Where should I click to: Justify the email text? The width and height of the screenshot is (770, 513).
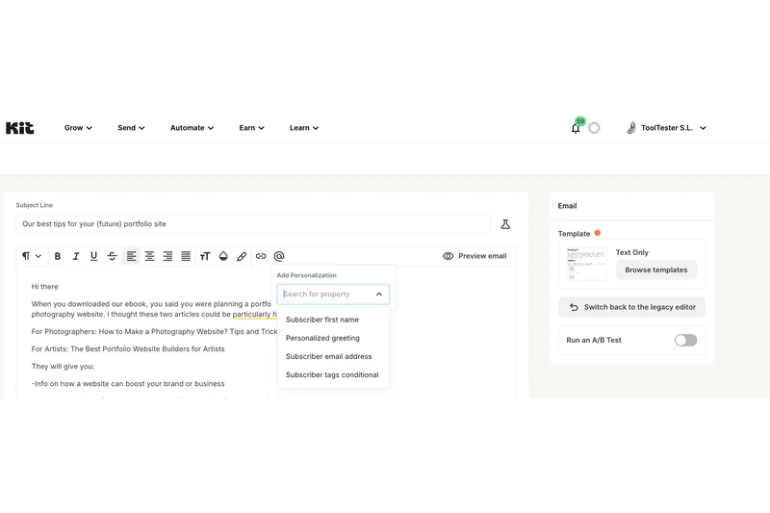[x=186, y=256]
